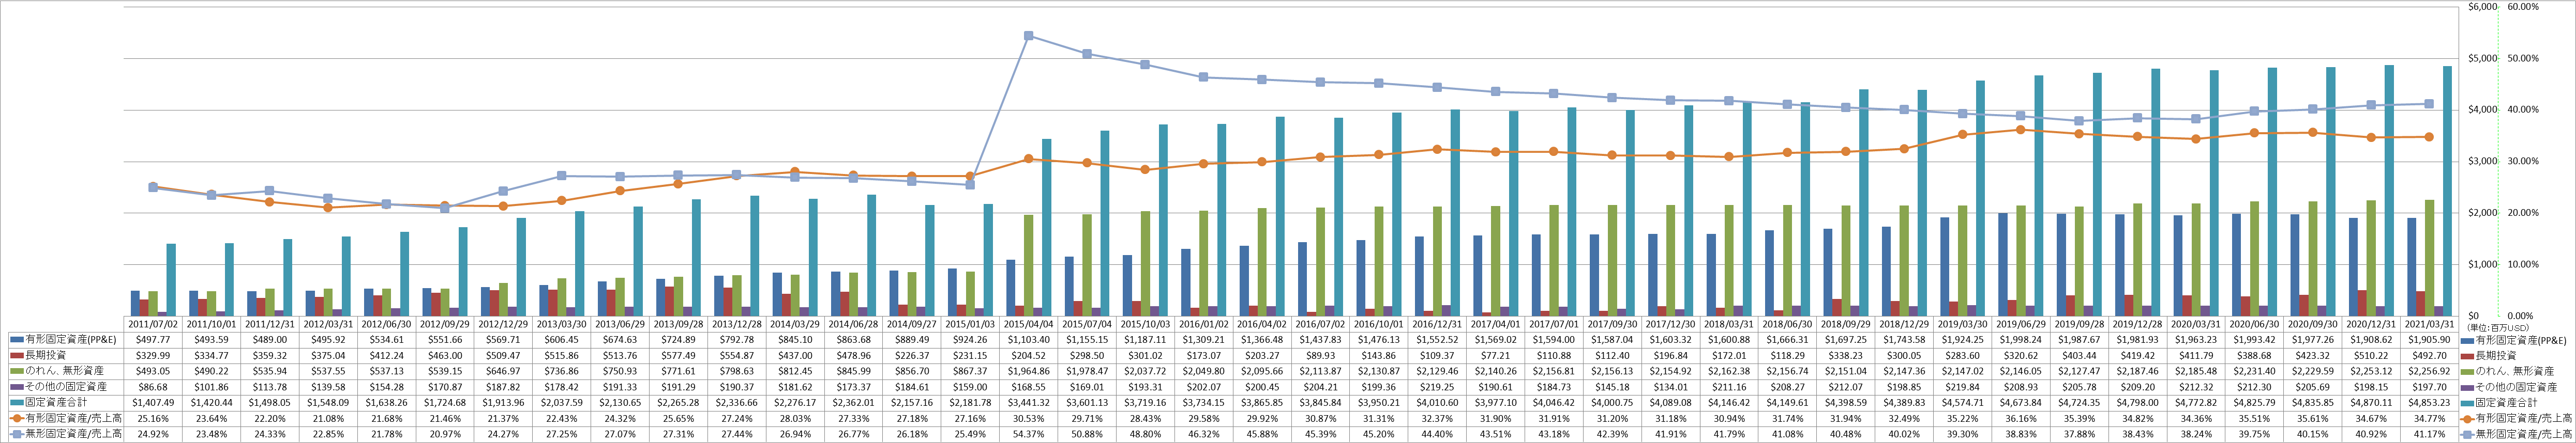2576x443 pixels.
Task: Click the cell showing $2,336.66
Action: click(x=736, y=403)
